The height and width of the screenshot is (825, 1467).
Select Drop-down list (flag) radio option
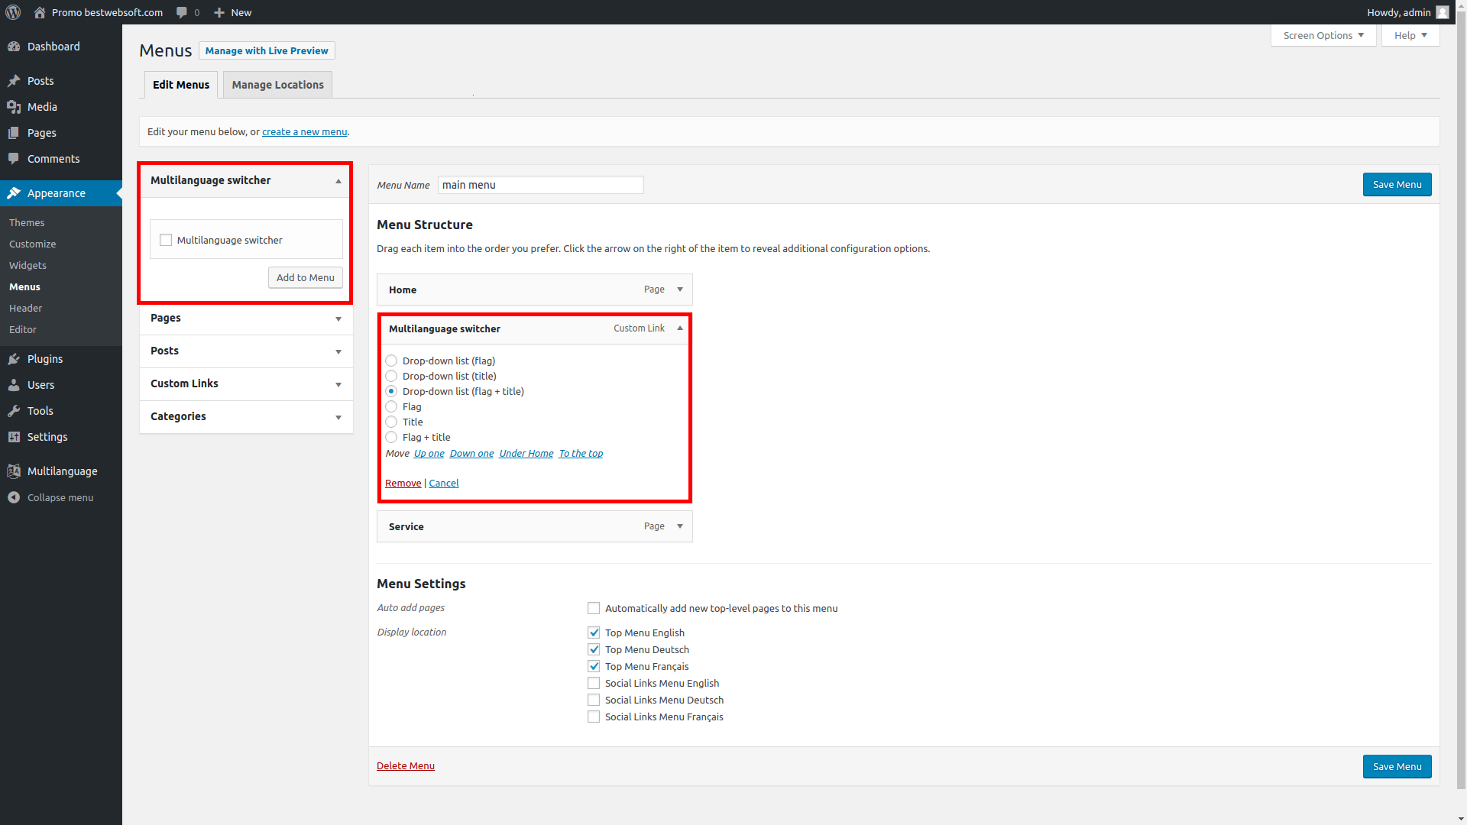click(391, 361)
